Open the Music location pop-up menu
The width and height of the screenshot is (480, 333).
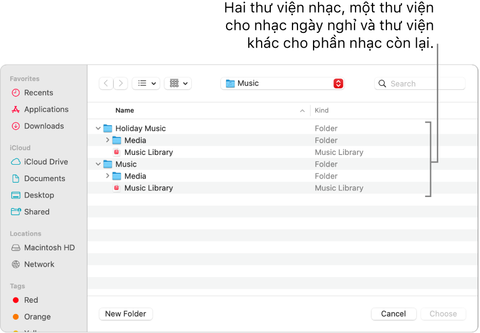(283, 84)
